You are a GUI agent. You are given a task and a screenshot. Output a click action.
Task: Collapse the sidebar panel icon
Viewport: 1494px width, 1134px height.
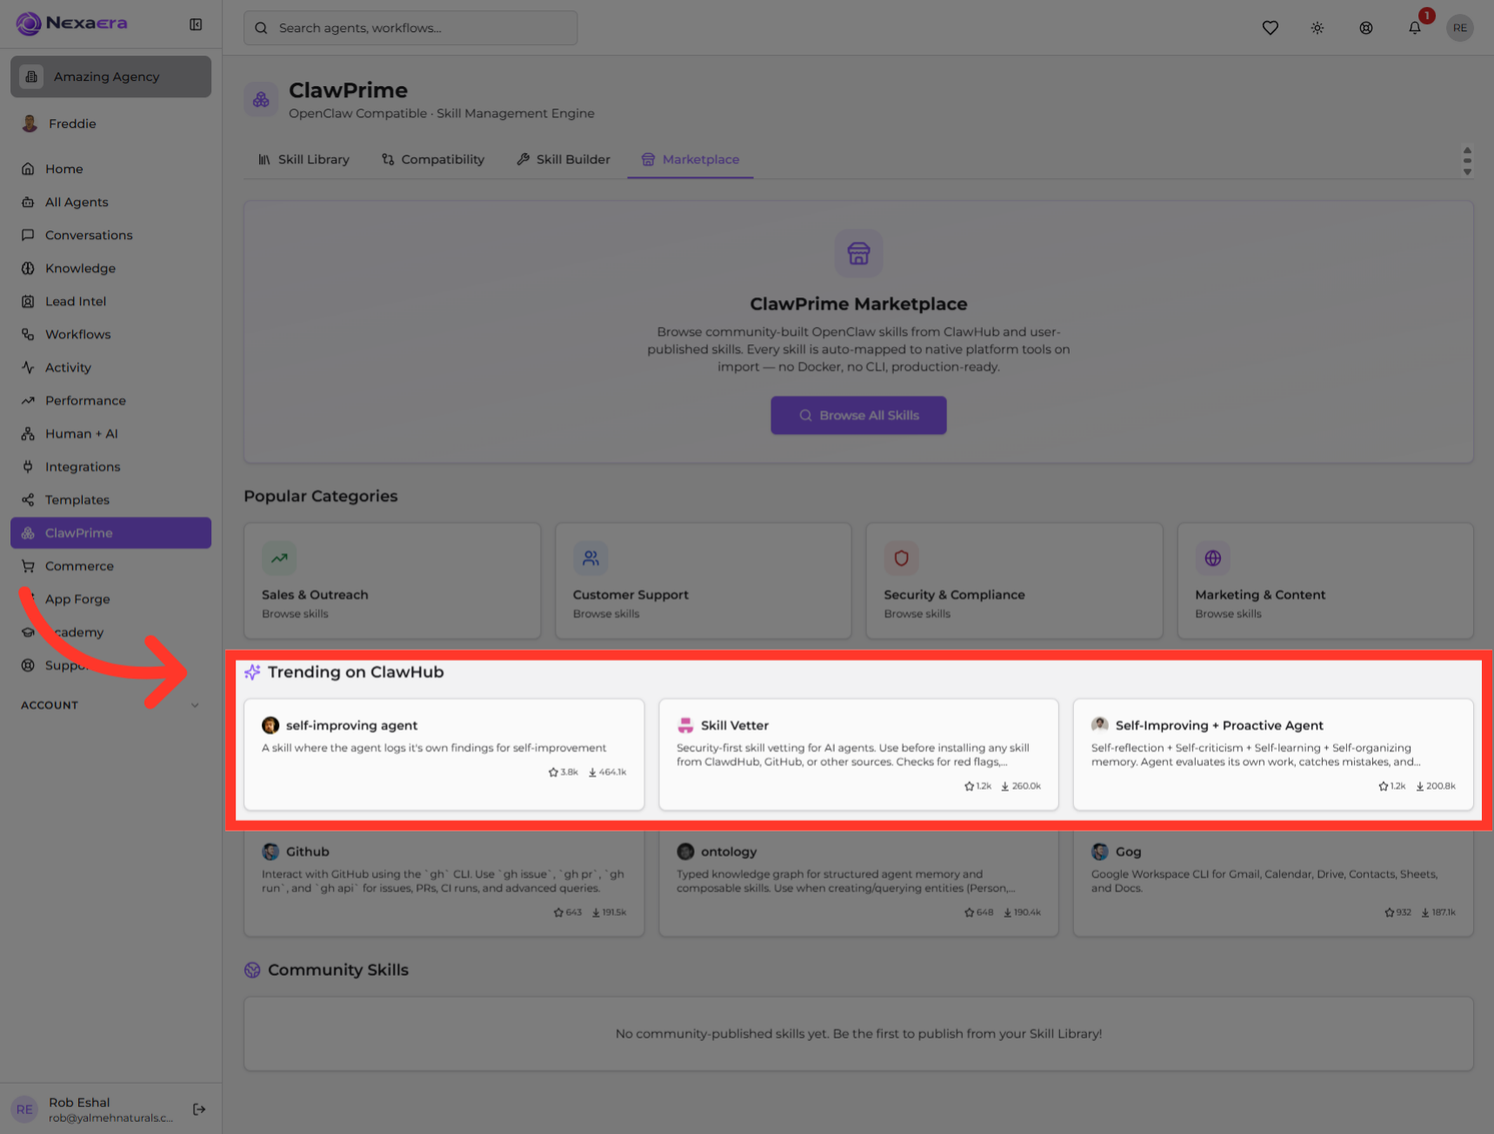pos(196,24)
